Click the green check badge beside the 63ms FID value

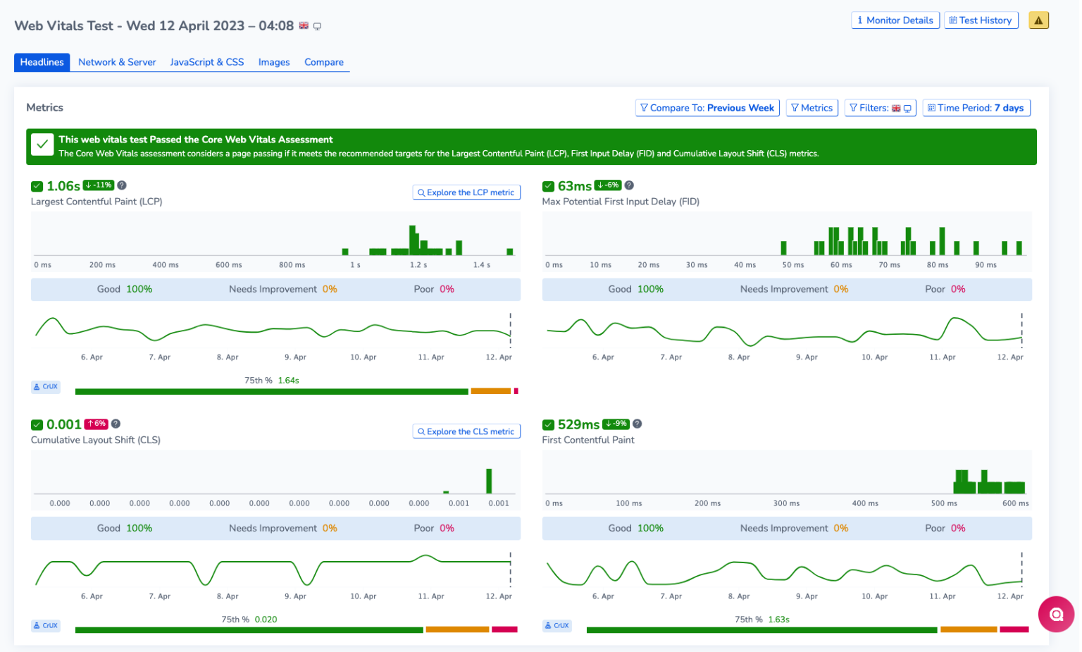[548, 185]
